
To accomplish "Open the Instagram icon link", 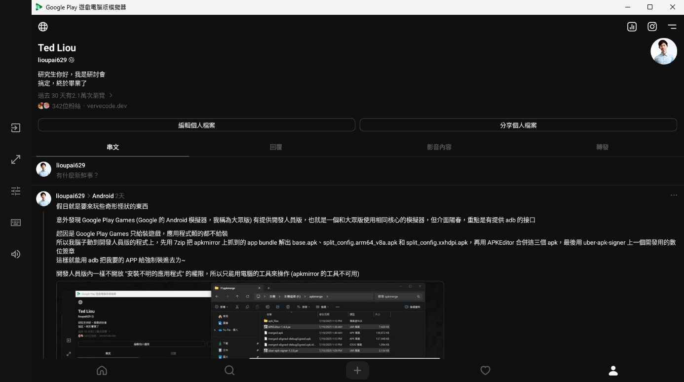I will point(652,27).
